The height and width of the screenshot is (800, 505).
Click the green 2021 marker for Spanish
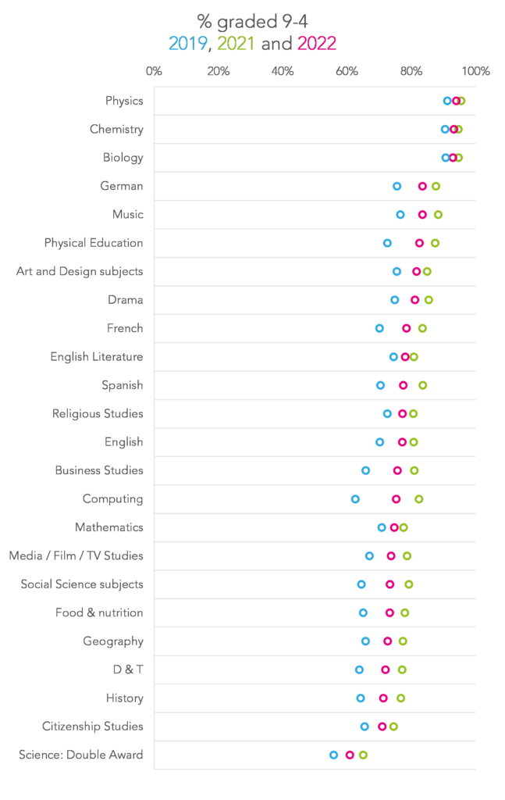[x=423, y=385]
